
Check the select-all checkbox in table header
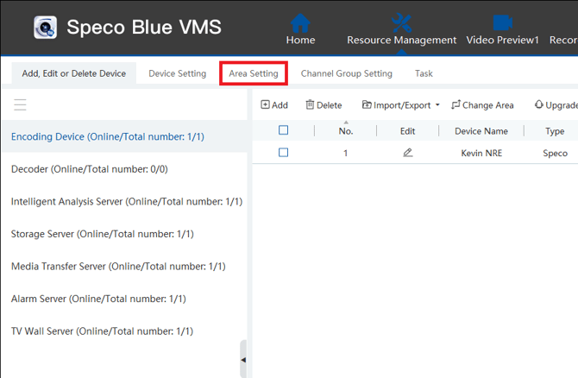click(x=283, y=131)
